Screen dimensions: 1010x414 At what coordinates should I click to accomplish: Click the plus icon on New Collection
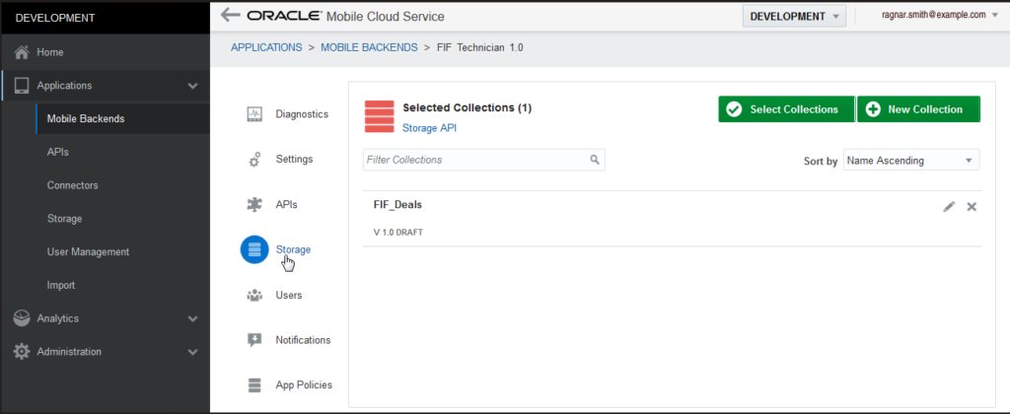coord(873,109)
